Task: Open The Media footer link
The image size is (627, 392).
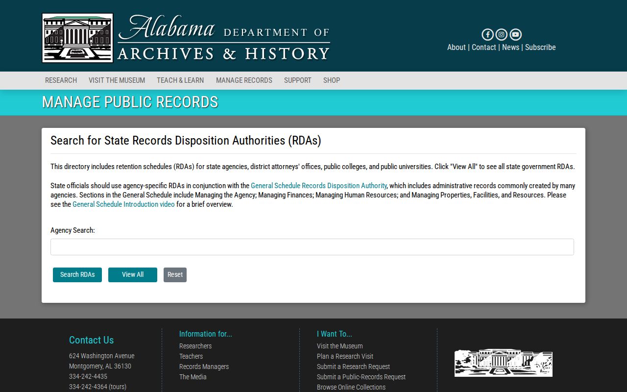Action: pos(193,377)
